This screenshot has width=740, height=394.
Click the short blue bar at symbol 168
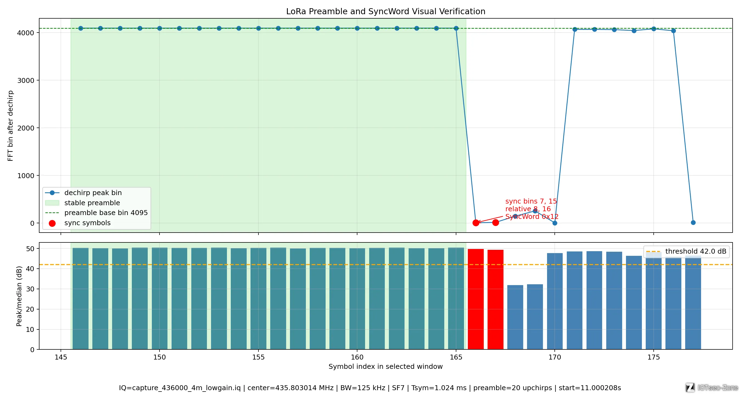point(515,317)
